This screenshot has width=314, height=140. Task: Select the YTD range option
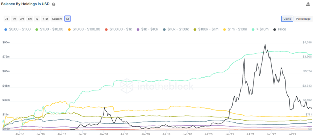(45, 19)
